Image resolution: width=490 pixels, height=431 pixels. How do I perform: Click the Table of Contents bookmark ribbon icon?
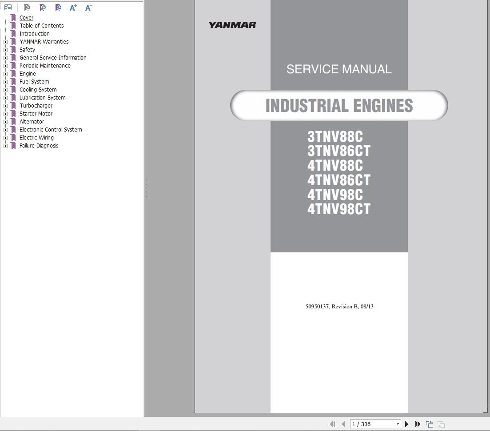13,26
